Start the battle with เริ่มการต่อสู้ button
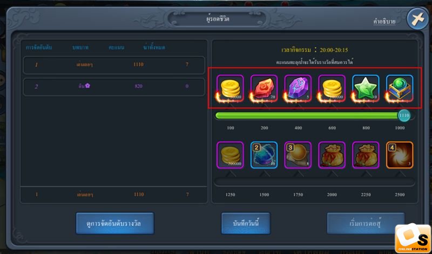Image resolution: width=432 pixels, height=254 pixels. pos(366,223)
